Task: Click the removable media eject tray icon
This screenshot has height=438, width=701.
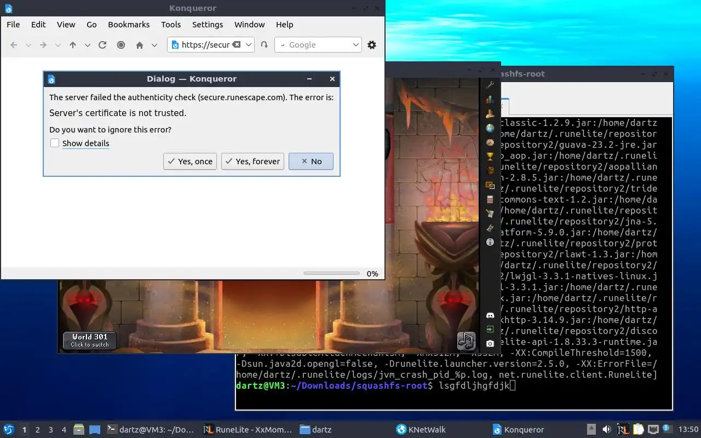Action: point(591,430)
